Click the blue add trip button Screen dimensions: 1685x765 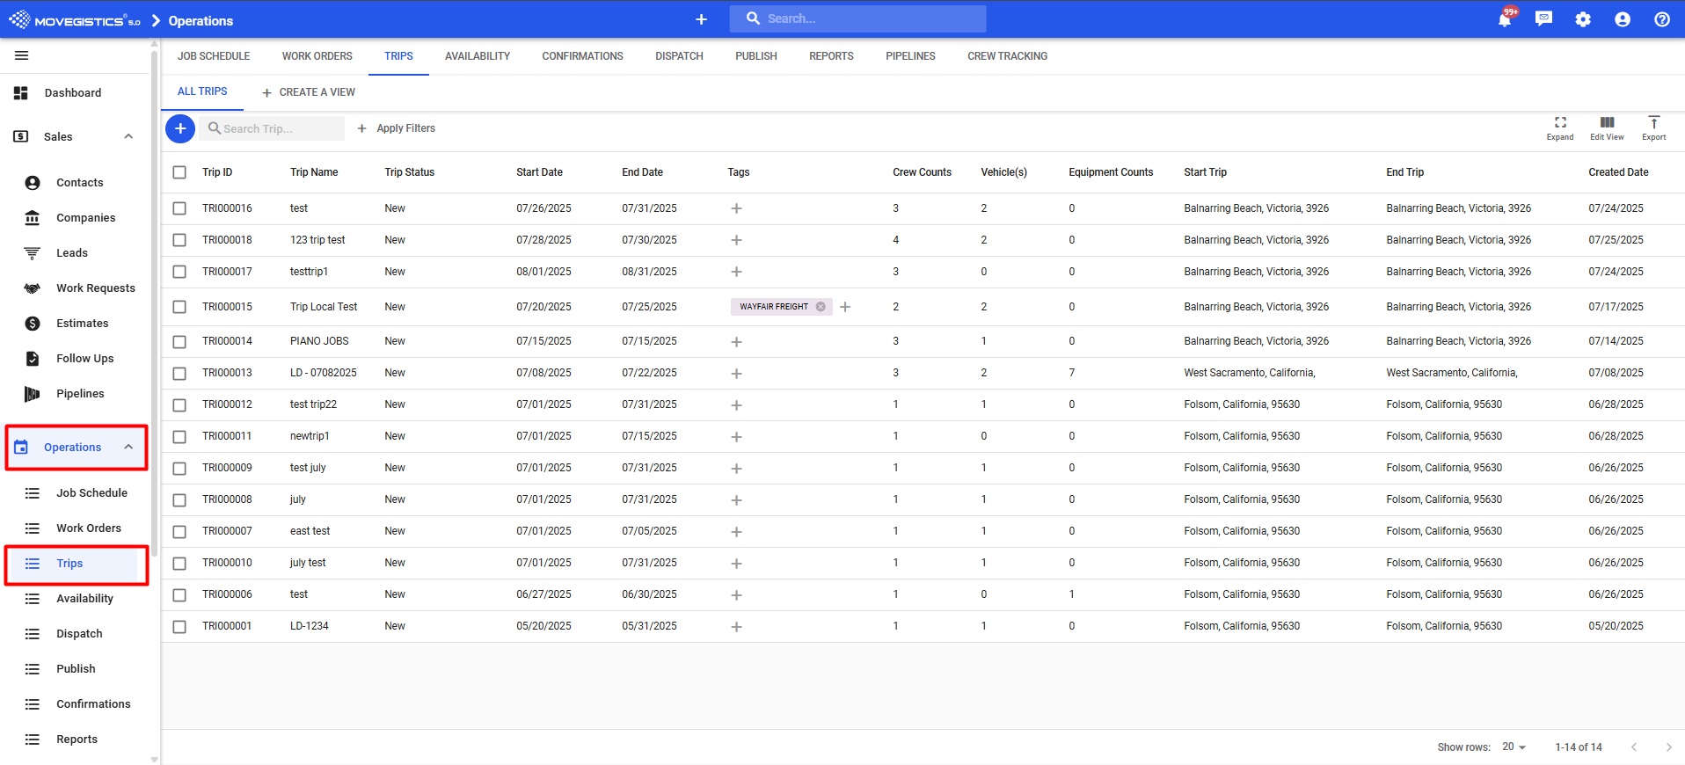coord(180,128)
